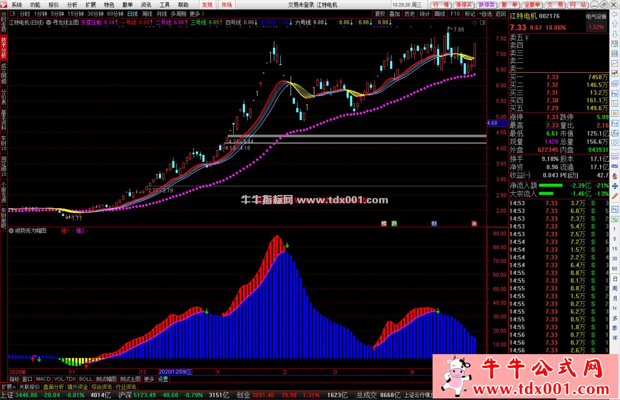The image size is (620, 400).
Task: Click the up arrow icon for previous stock
Action: pos(615,24)
